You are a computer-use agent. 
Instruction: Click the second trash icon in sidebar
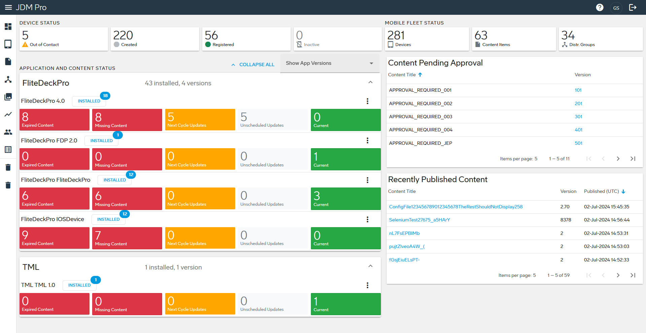[8, 185]
